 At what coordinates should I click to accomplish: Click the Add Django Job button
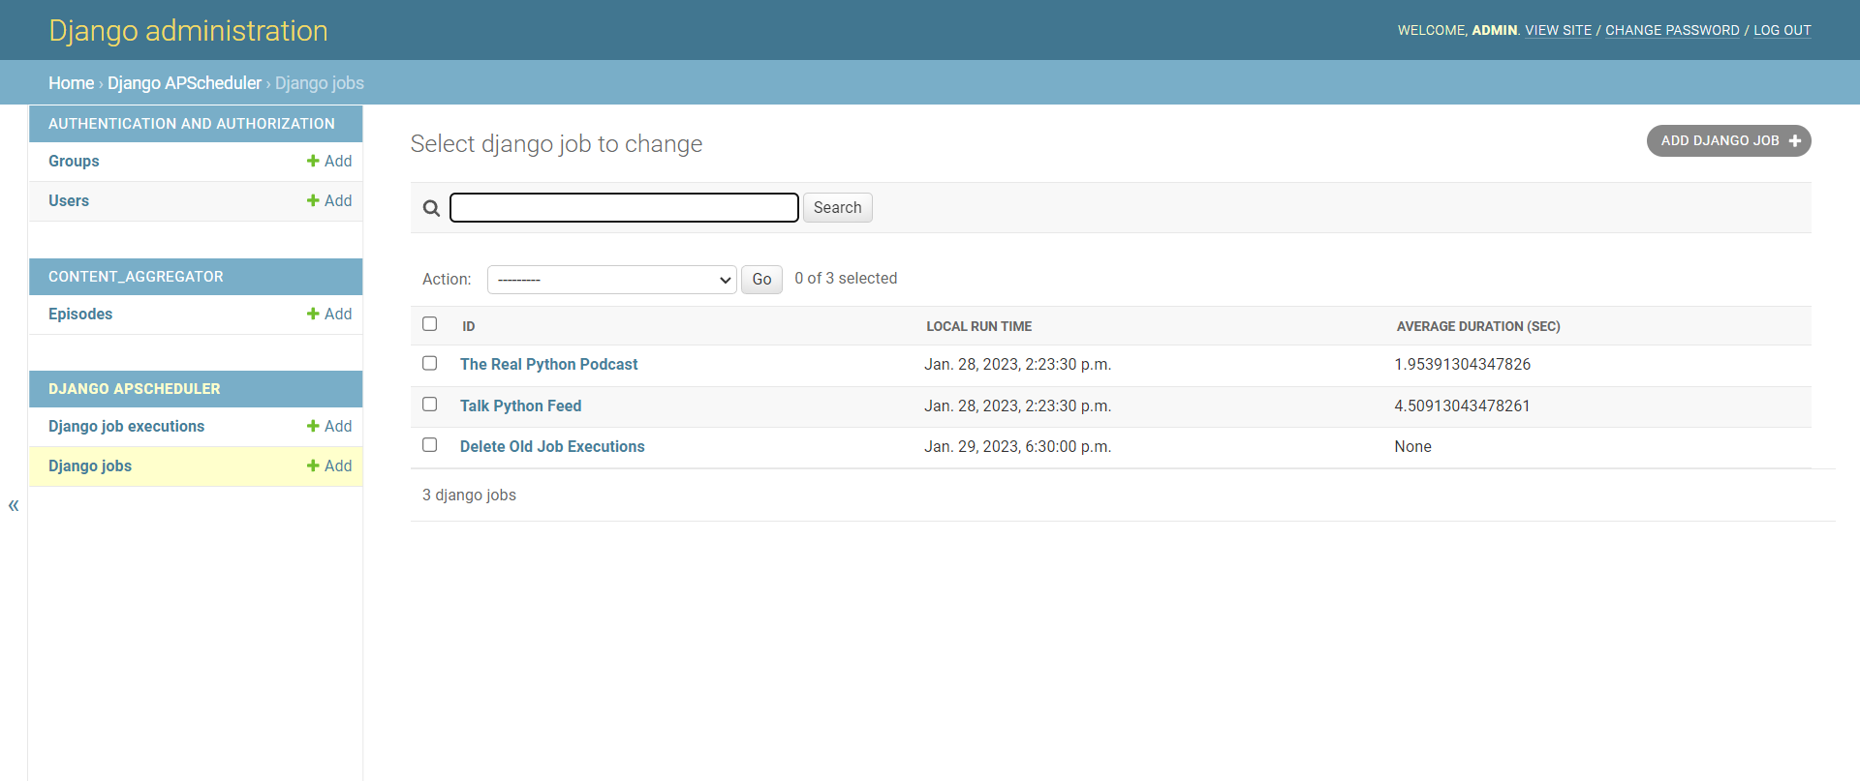(x=1728, y=140)
